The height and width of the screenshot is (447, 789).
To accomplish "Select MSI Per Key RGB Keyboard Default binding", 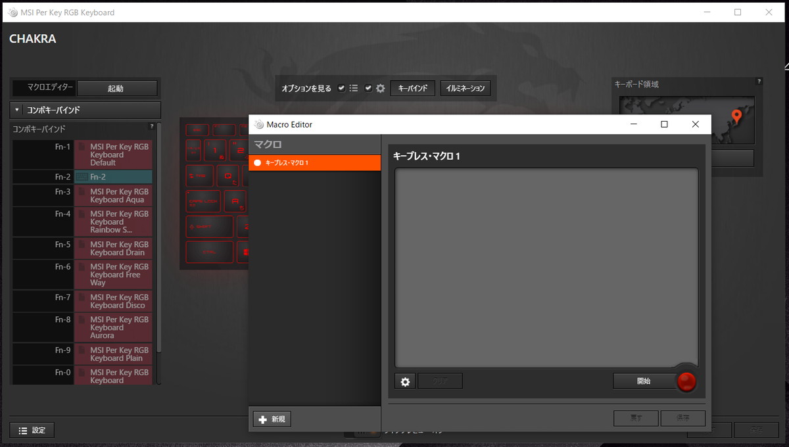I will point(113,154).
